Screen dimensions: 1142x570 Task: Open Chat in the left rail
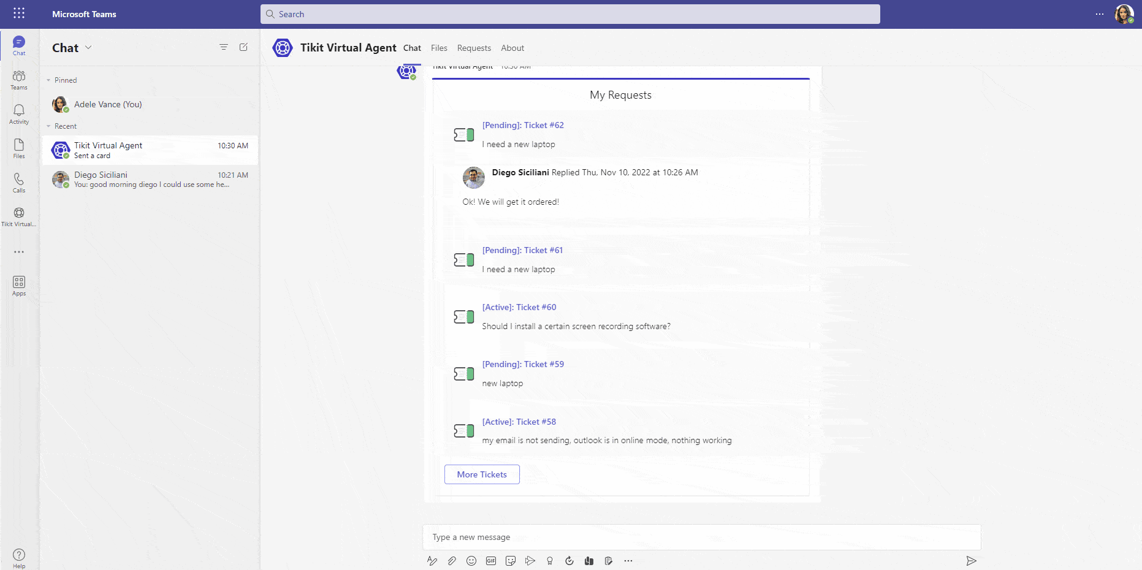19,45
